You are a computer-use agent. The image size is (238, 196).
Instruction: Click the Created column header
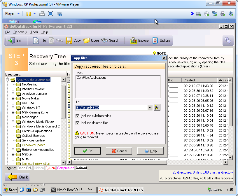pos(199,80)
